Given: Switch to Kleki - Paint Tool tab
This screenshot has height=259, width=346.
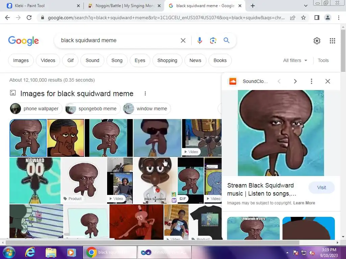Looking at the screenshot, I should 43,6.
